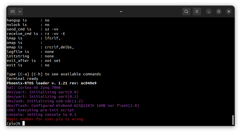This screenshot has width=241, height=133.
Task: Click the emap 'crcrlf,delbs,' value
Action: coord(59,47)
